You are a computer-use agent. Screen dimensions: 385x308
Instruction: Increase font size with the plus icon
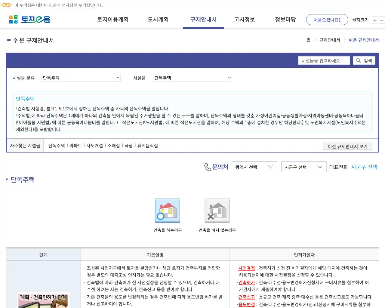point(375,20)
